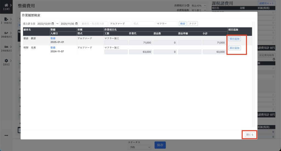Open the 一括抽出 sidebar icon
This screenshot has width=281, height=151.
(6, 19)
